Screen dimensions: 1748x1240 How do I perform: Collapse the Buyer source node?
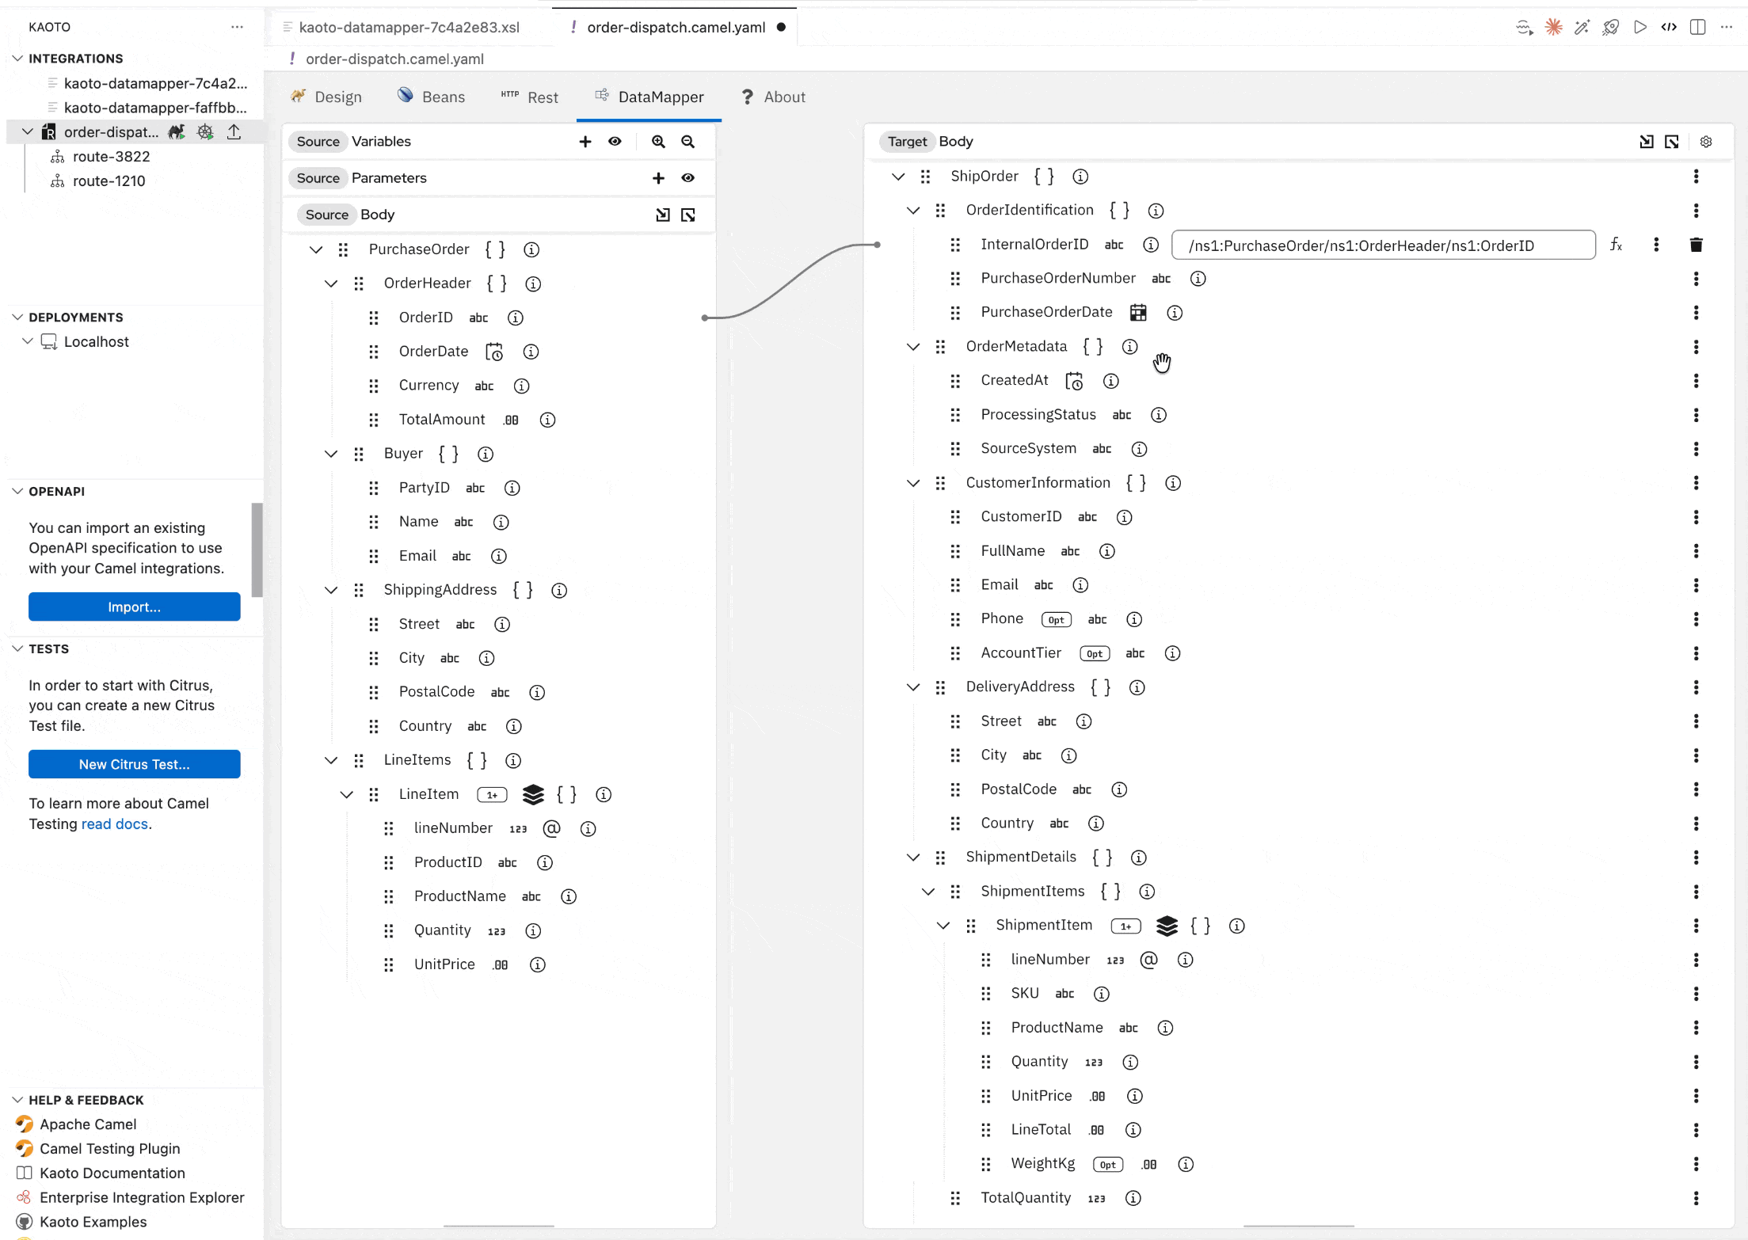(331, 454)
